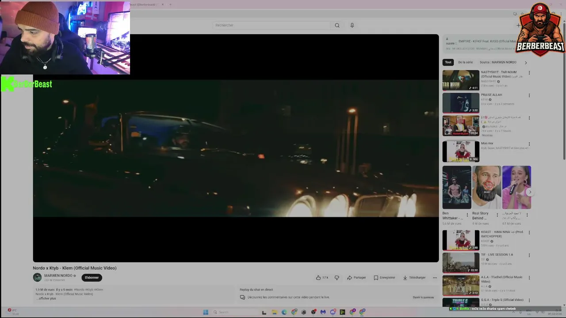Screen dimensions: 566x318
Task: Open Arabic-titled video thumbnail marked Nouveau
Action: coord(461,126)
